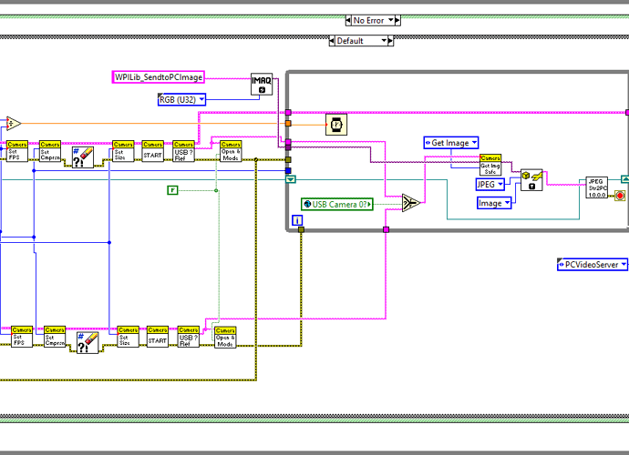The width and height of the screenshot is (629, 455).
Task: Click the WPILib_SendtoPCImage string constant
Action: click(x=158, y=77)
